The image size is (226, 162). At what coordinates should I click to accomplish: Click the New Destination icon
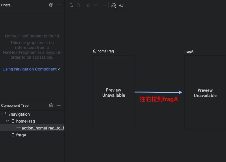pos(71,5)
